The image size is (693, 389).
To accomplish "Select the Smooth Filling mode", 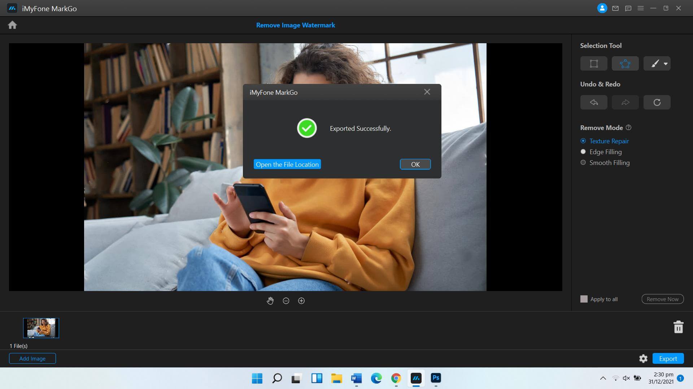I will tap(605, 162).
